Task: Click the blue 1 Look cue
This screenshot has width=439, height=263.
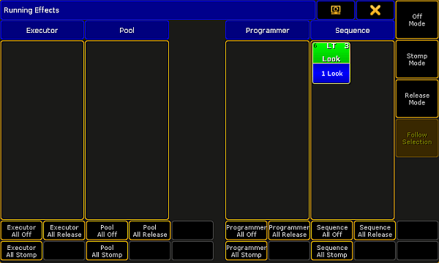Action: click(x=331, y=74)
